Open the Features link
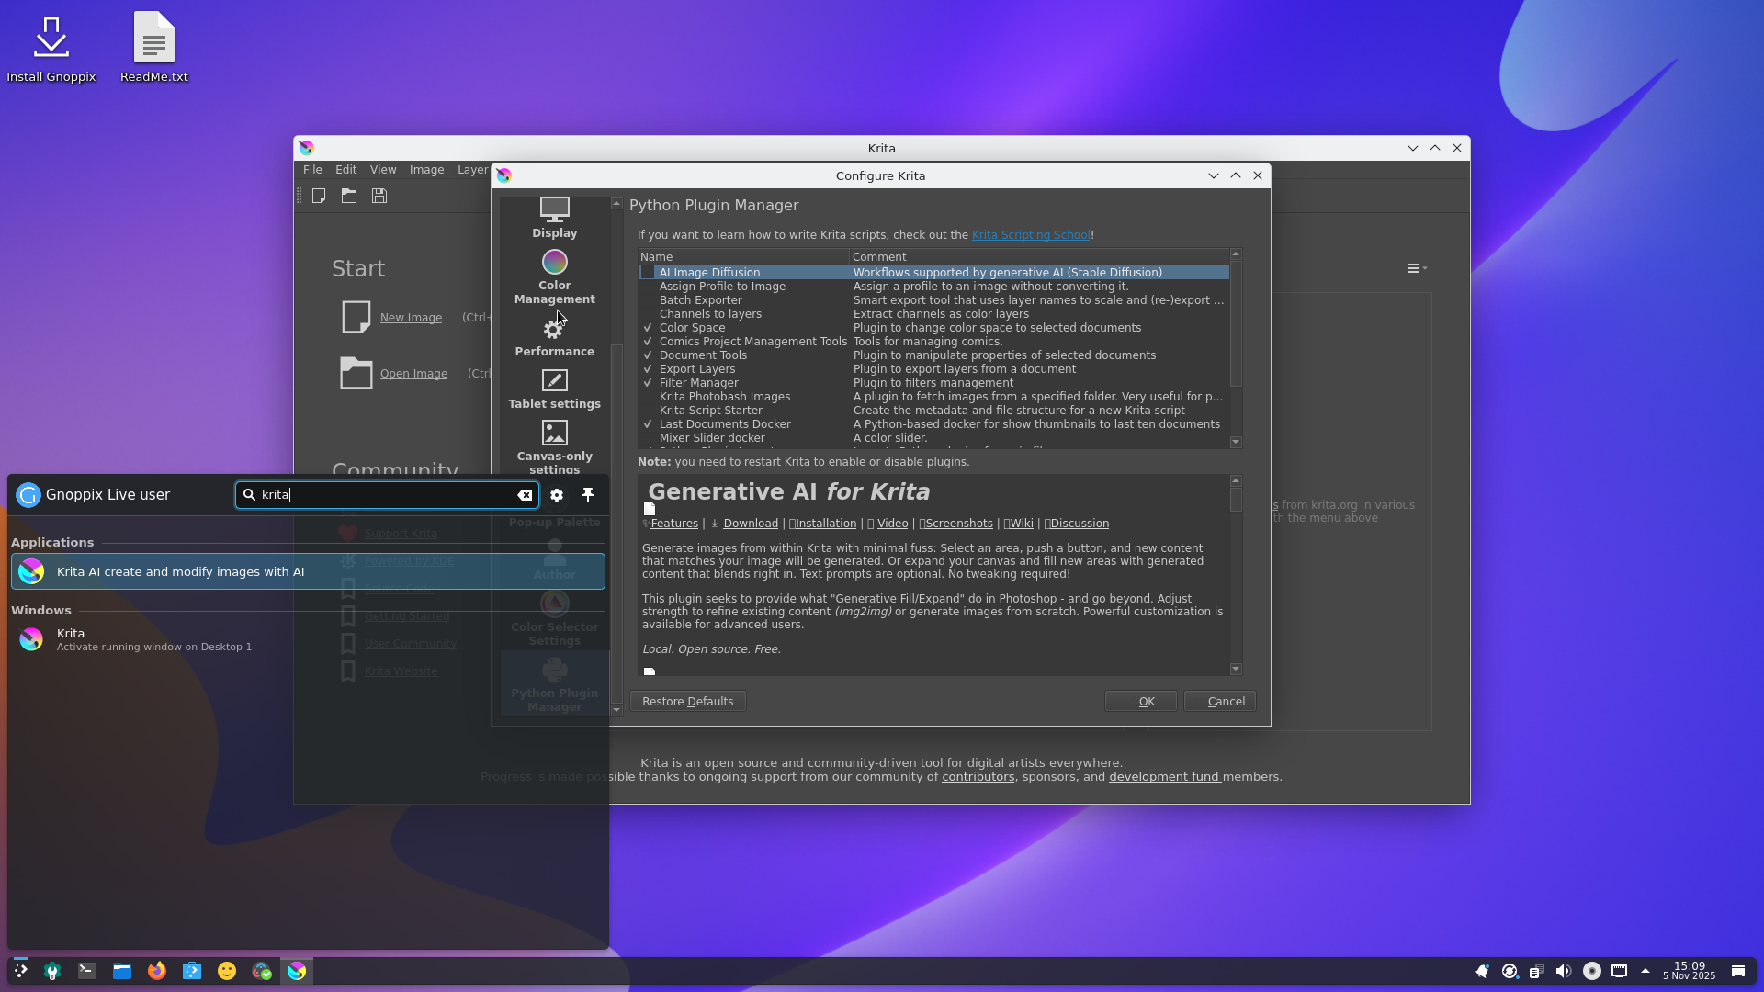This screenshot has height=992, width=1764. [673, 524]
